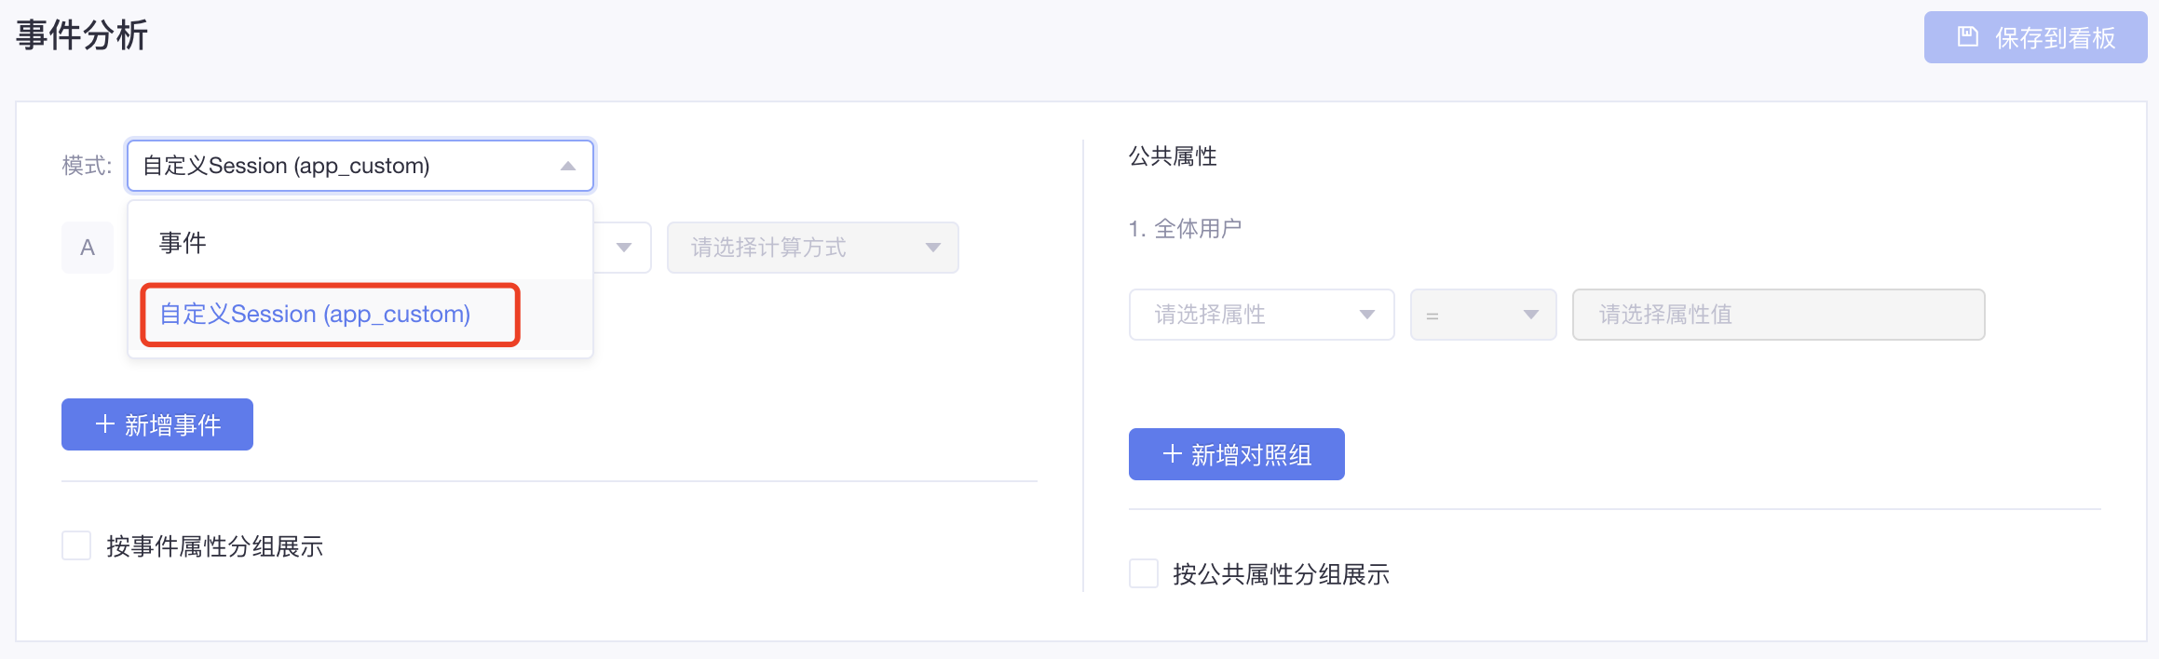Select 事件 option in mode list

click(x=360, y=243)
